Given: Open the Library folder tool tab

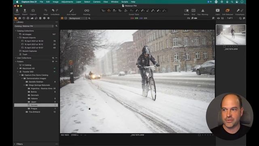Looking at the screenshot, I should pos(16,18).
